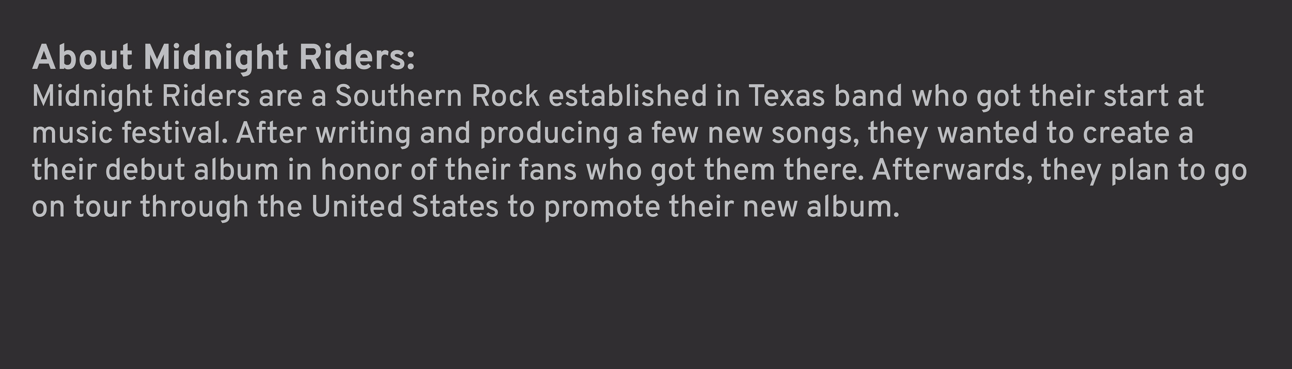Click the words "United States"
1292x369 pixels.
click(x=405, y=207)
